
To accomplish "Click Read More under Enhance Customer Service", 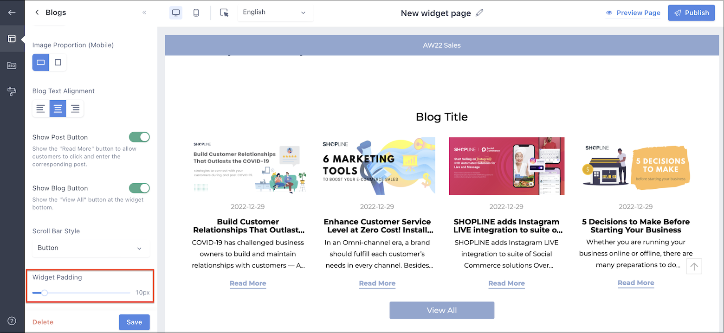I will (377, 283).
